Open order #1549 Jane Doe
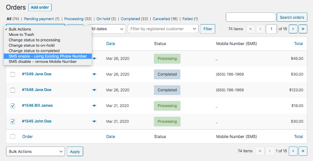The width and height of the screenshot is (313, 161). [x=36, y=74]
